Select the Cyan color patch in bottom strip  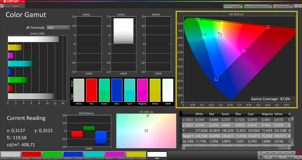click(94, 155)
